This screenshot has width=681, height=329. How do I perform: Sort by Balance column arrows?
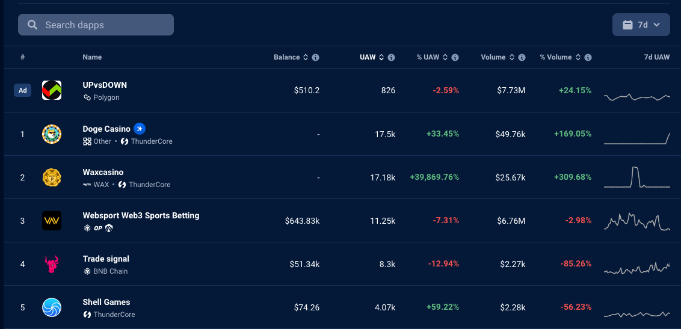(x=306, y=57)
